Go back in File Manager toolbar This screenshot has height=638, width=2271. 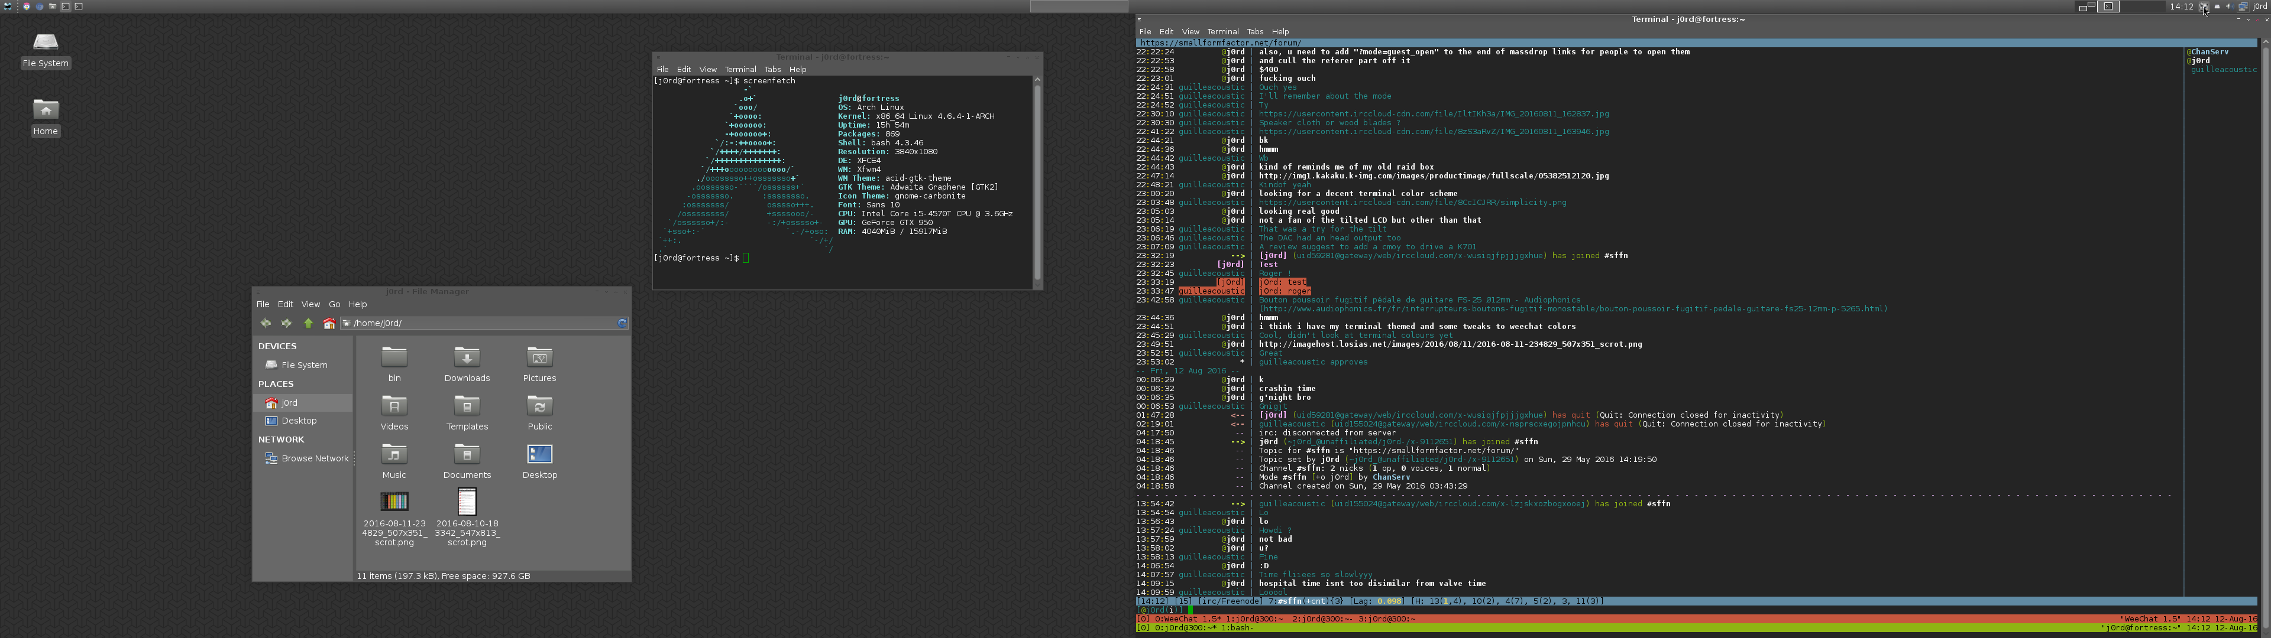(x=266, y=323)
